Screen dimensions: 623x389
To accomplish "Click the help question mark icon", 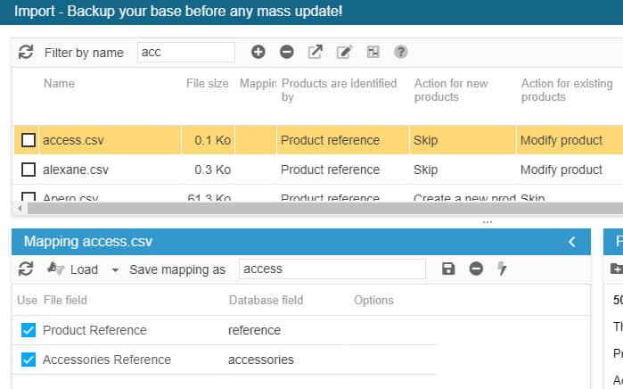I will (x=401, y=53).
